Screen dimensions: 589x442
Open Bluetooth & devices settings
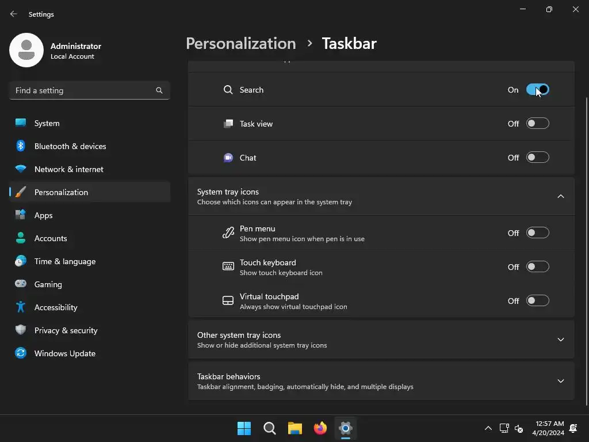pyautogui.click(x=70, y=146)
